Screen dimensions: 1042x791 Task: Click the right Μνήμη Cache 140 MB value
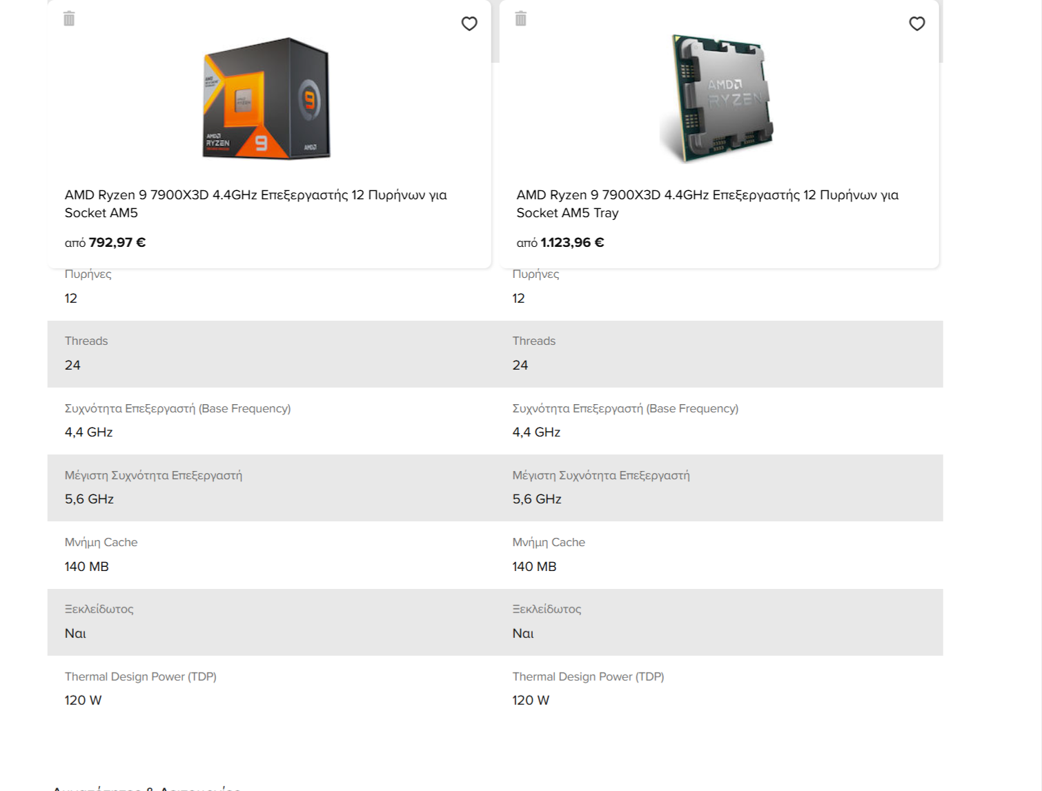(534, 566)
